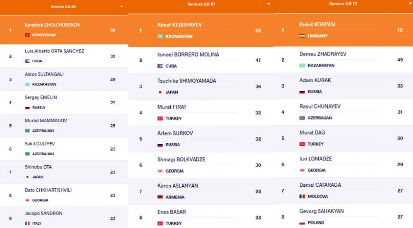Click Armenia flag under Karen Aslanyan
The image size is (413, 228).
click(x=160, y=197)
